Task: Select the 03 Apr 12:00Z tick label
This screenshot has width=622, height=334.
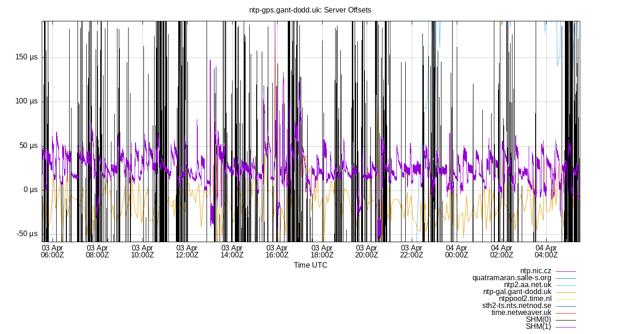Action: tap(187, 251)
